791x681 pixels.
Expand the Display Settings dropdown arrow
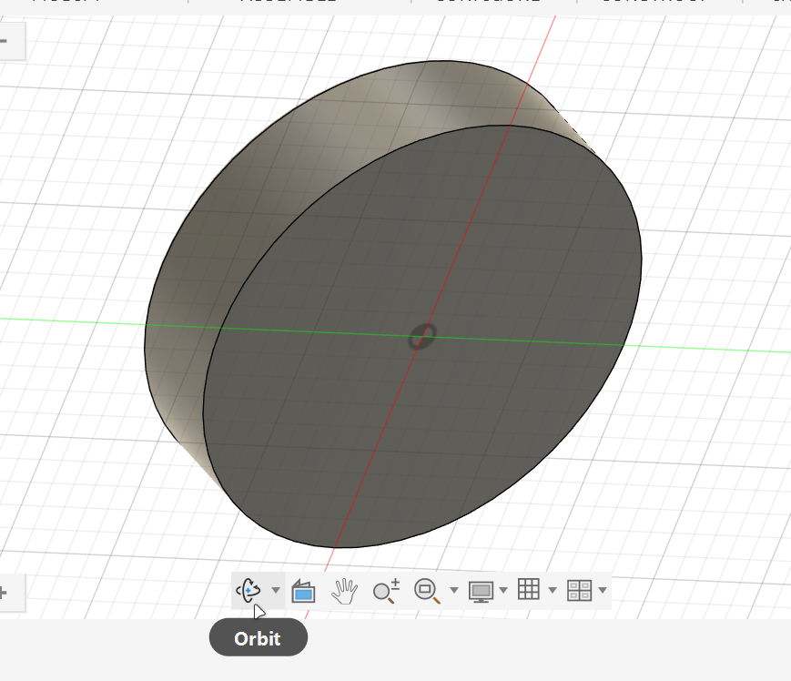tap(503, 590)
